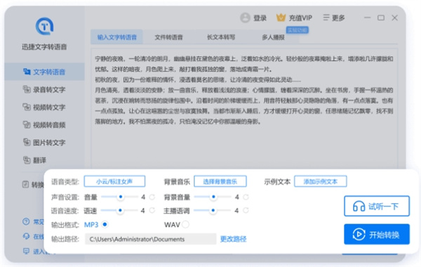This screenshot has height=267, width=421.
Task: Open the 图片转文字 sidebar item
Action: (44, 143)
